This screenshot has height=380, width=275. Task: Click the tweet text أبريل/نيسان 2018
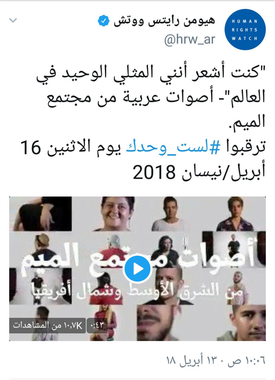click(x=198, y=172)
